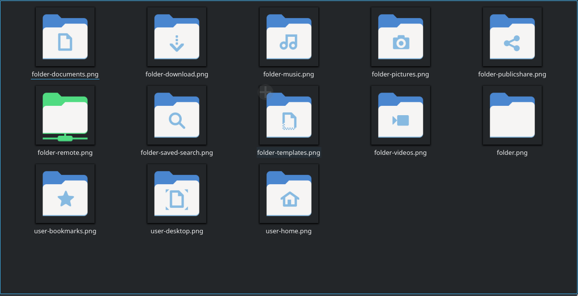Screen dimensions: 578x296
Task: Select the folder-remote.png label text
Action: (65, 152)
